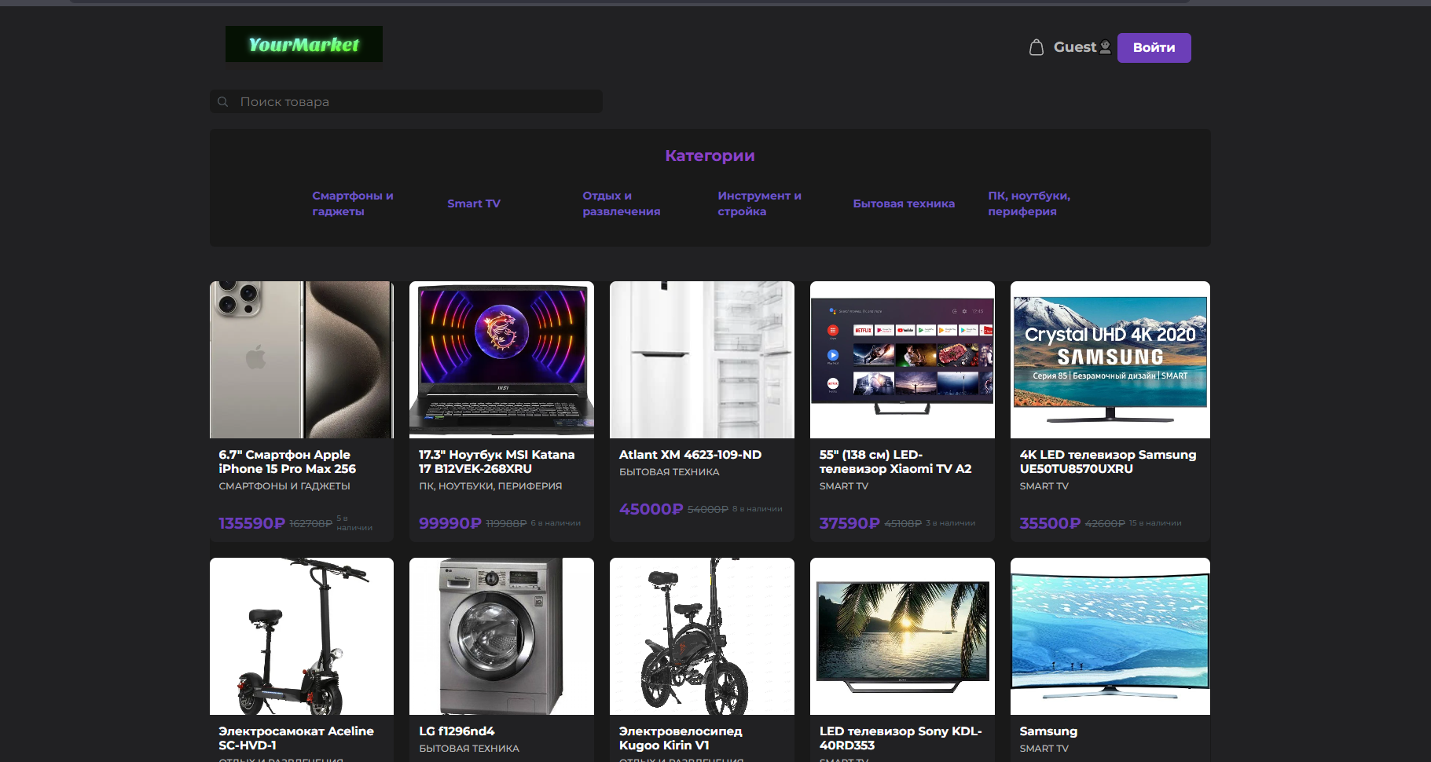Screen dimensions: 1431x762
Task: Click the Войти login button
Action: click(x=1154, y=47)
